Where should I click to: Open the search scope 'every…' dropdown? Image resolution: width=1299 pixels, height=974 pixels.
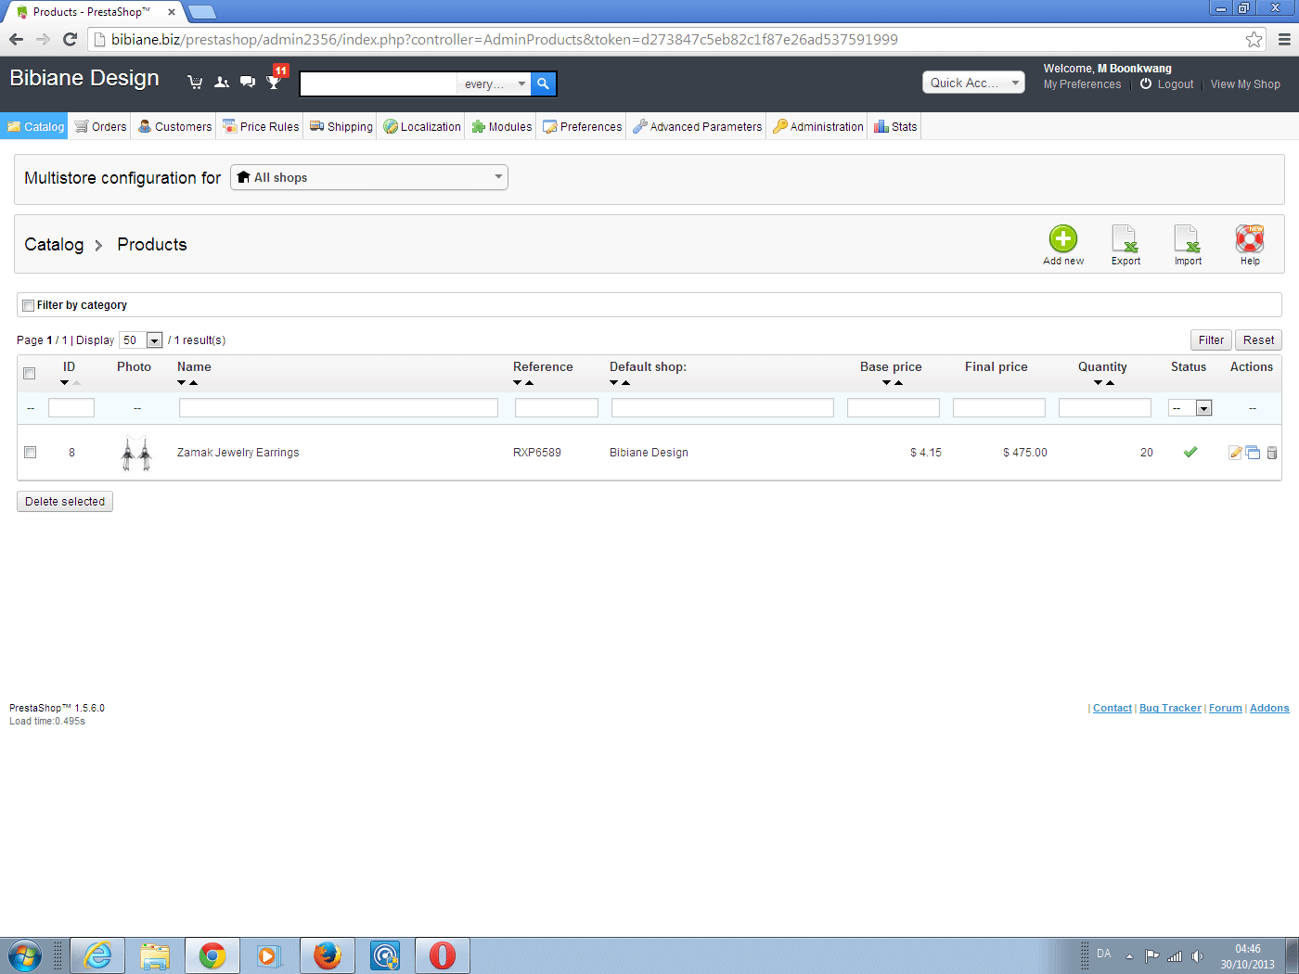coord(495,83)
